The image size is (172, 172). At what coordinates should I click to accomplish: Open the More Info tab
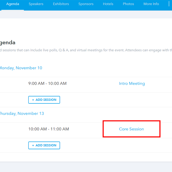(x=151, y=4)
